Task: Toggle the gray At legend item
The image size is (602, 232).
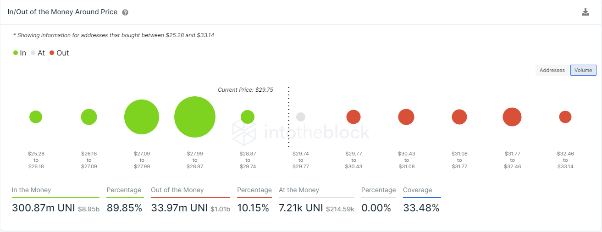Action: click(x=38, y=53)
